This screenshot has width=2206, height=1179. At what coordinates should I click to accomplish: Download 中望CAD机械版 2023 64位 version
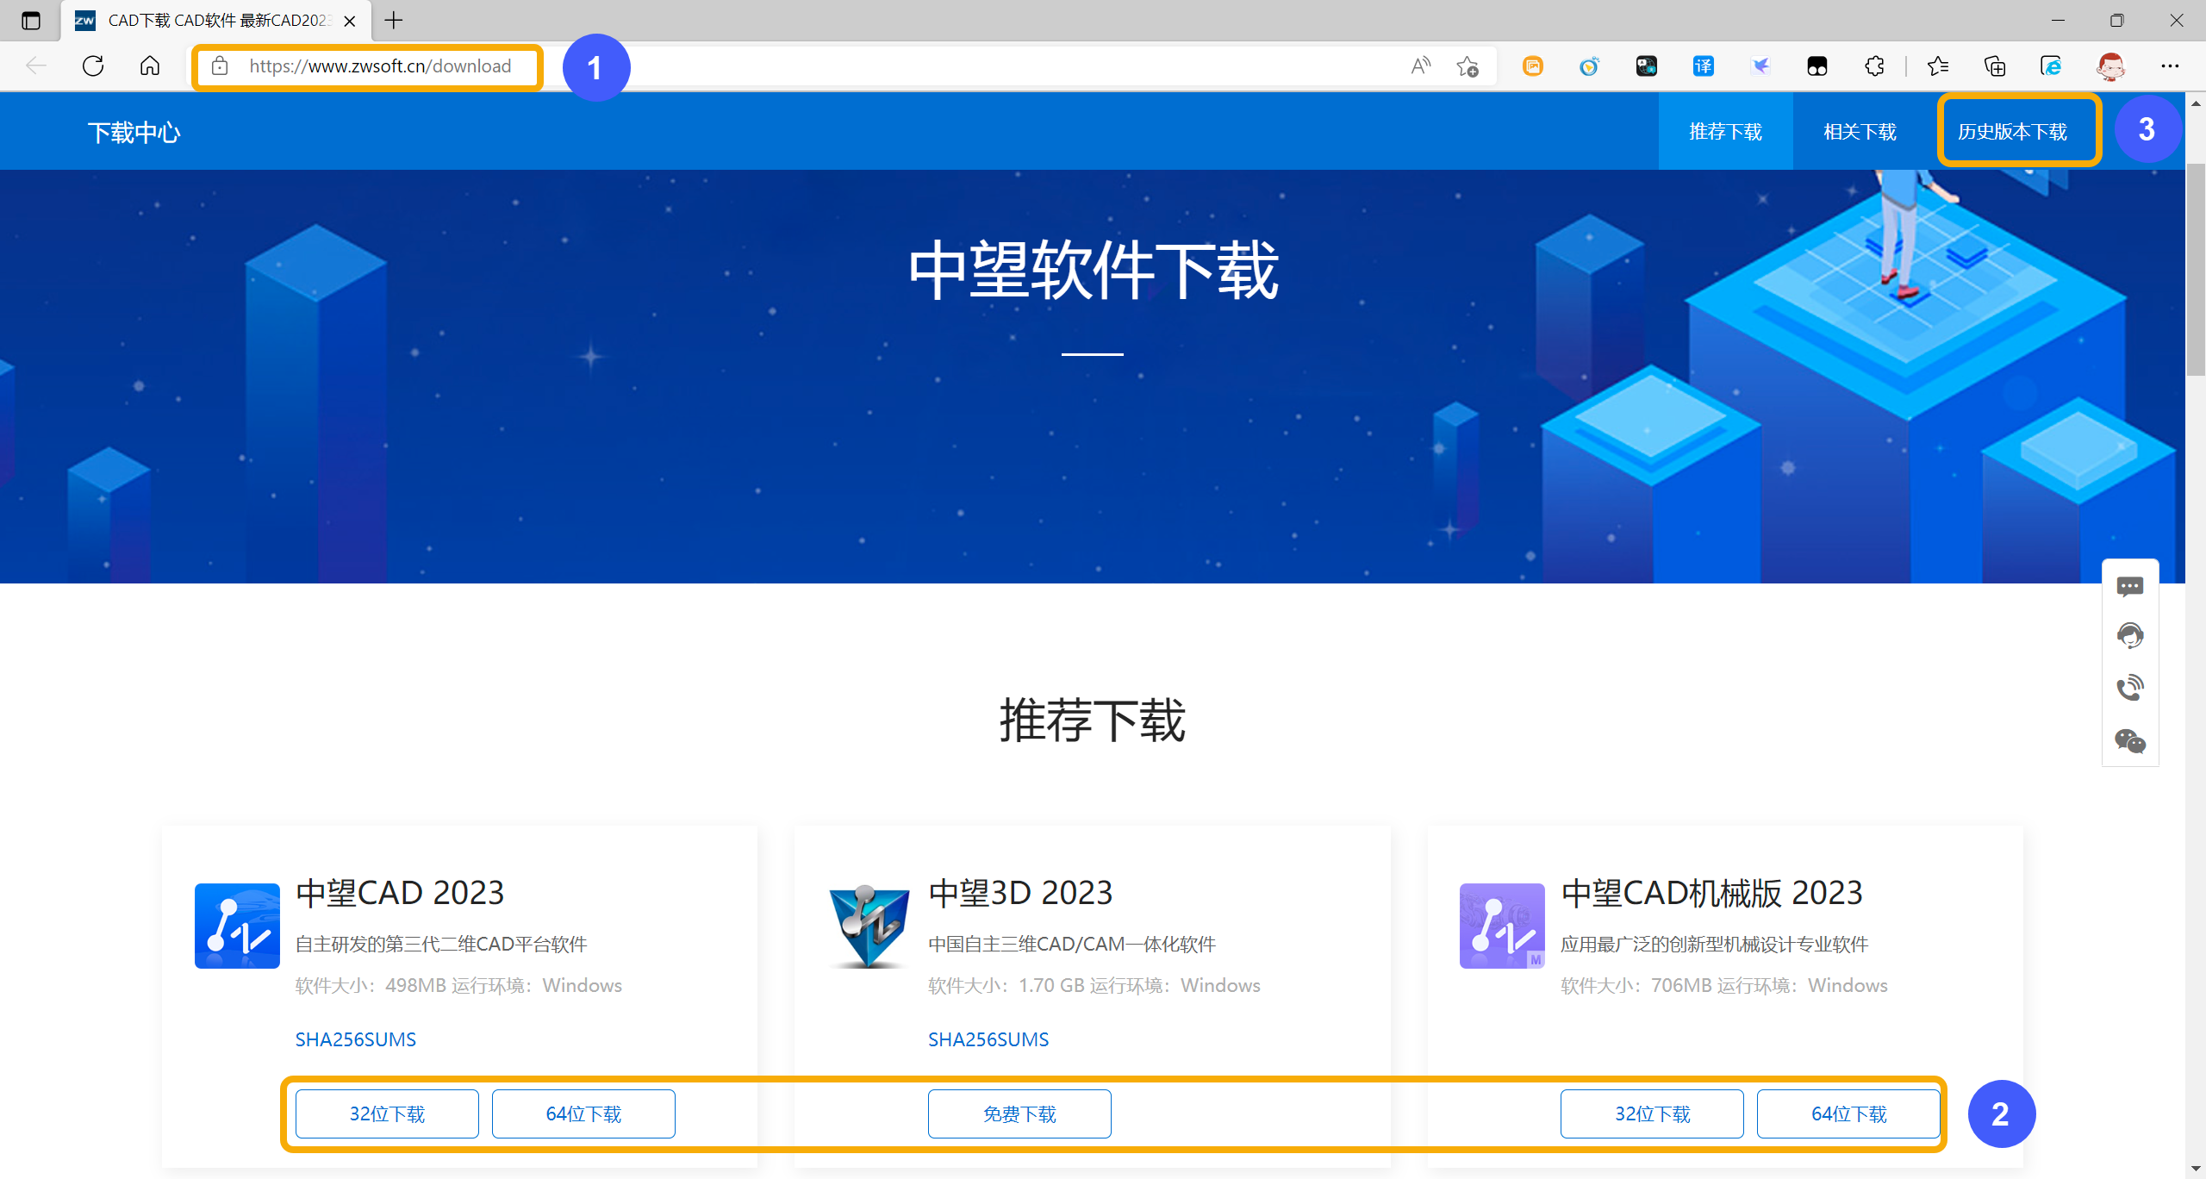[x=1848, y=1114]
